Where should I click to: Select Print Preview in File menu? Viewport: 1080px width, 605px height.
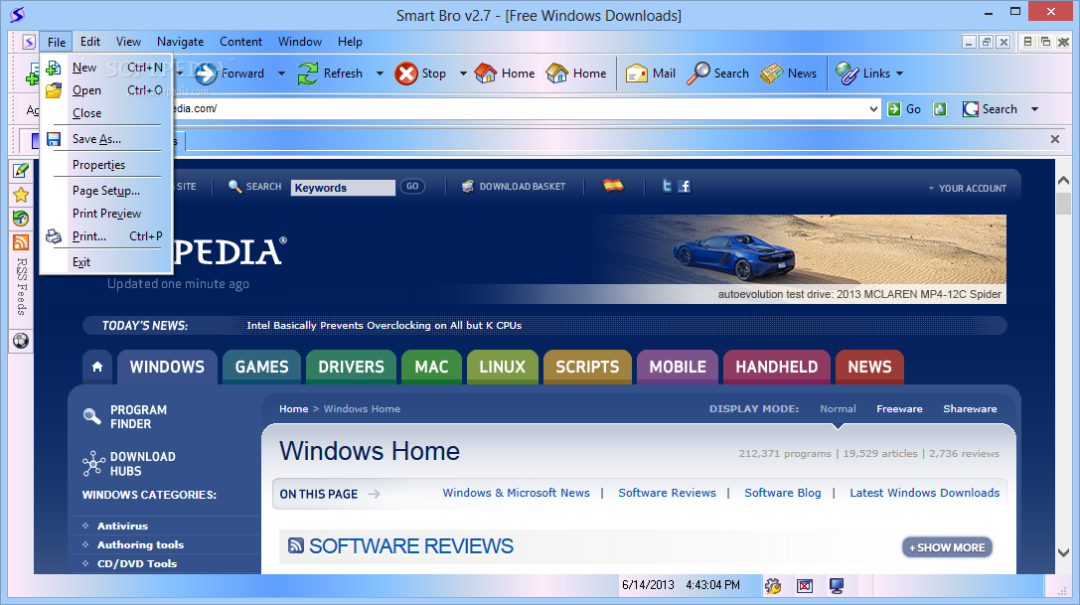pyautogui.click(x=106, y=214)
